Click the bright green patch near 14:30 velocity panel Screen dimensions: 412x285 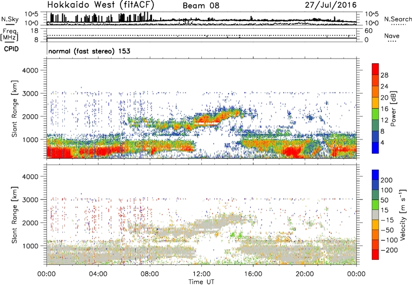tap(233, 234)
